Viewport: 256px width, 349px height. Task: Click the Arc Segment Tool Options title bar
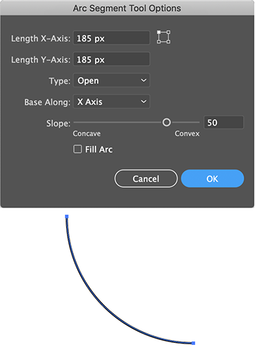(x=127, y=8)
